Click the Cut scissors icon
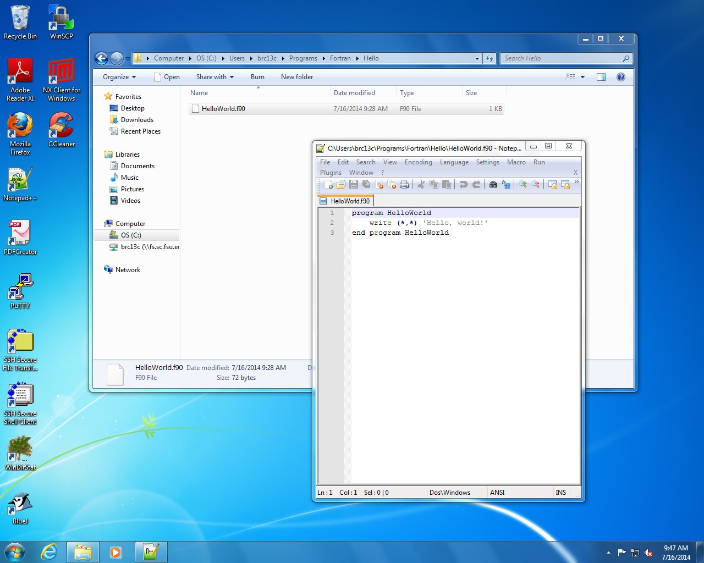Screen dimensions: 704x563 pyautogui.click(x=421, y=185)
